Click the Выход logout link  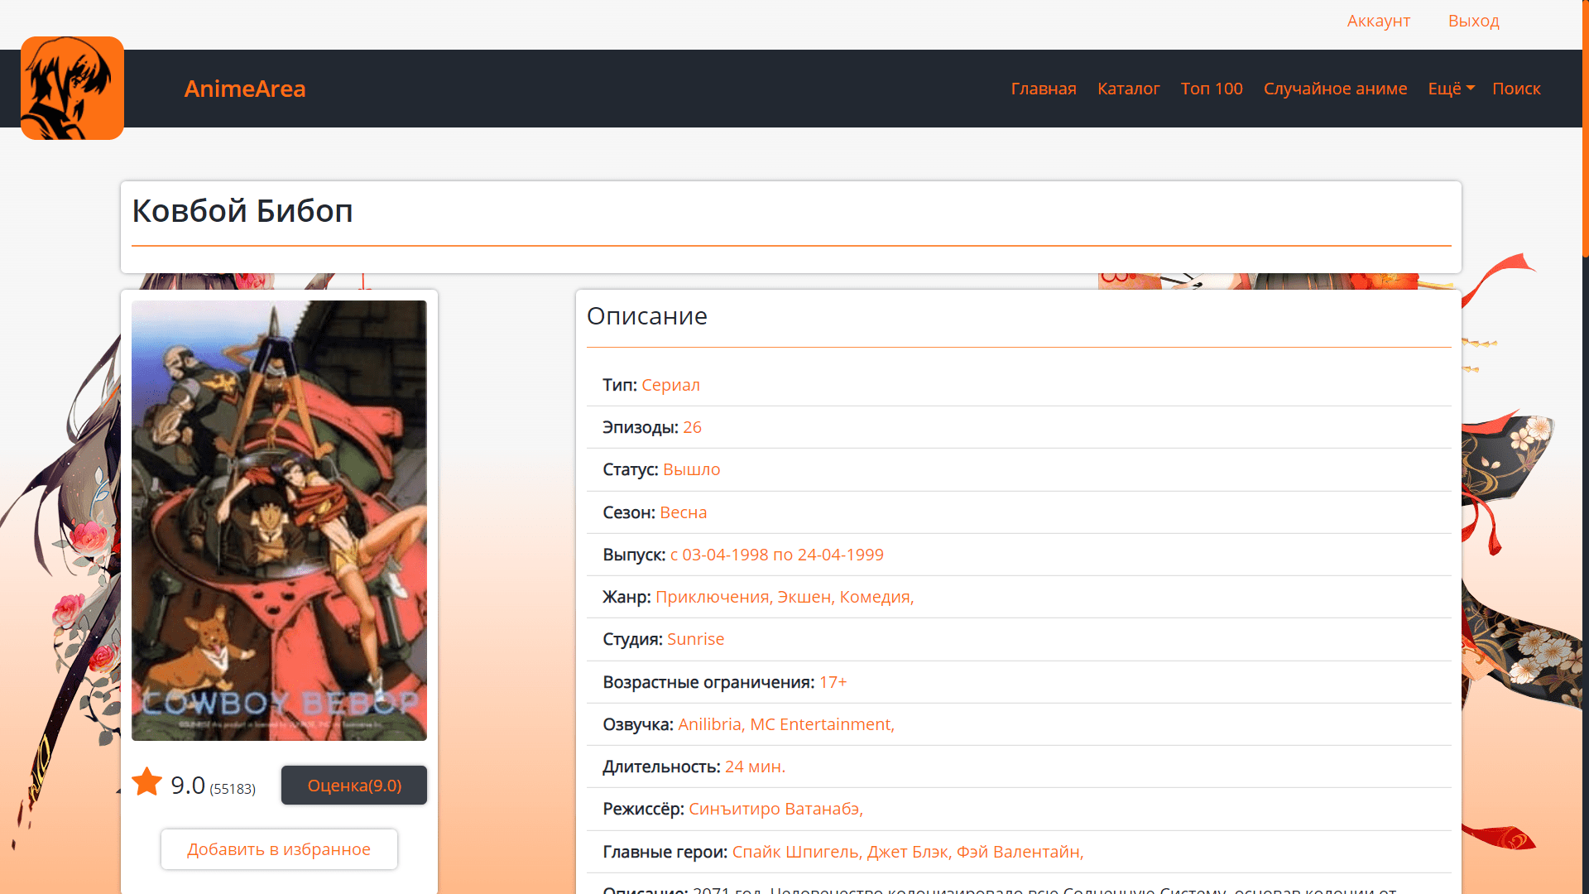(x=1473, y=21)
